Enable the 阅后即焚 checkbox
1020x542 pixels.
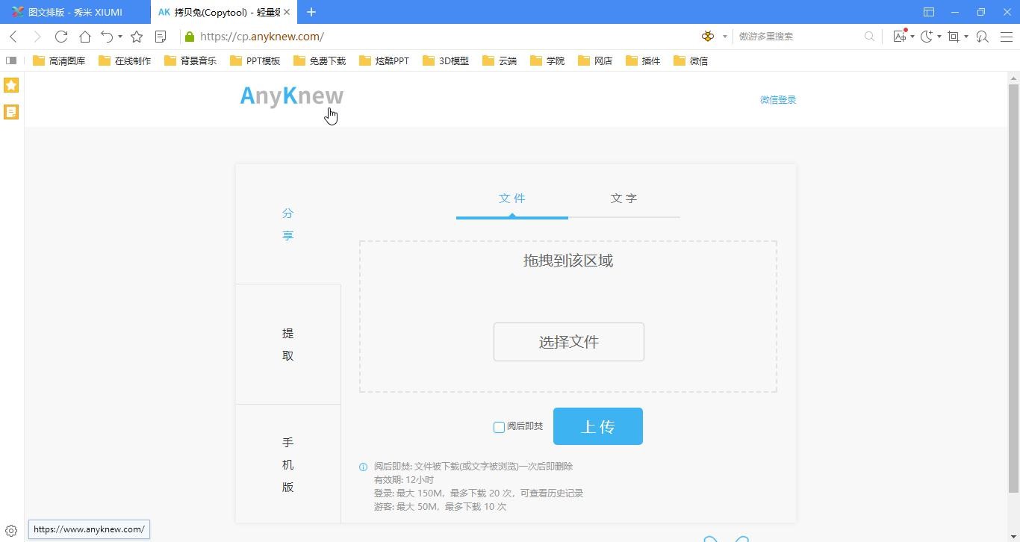coord(499,427)
